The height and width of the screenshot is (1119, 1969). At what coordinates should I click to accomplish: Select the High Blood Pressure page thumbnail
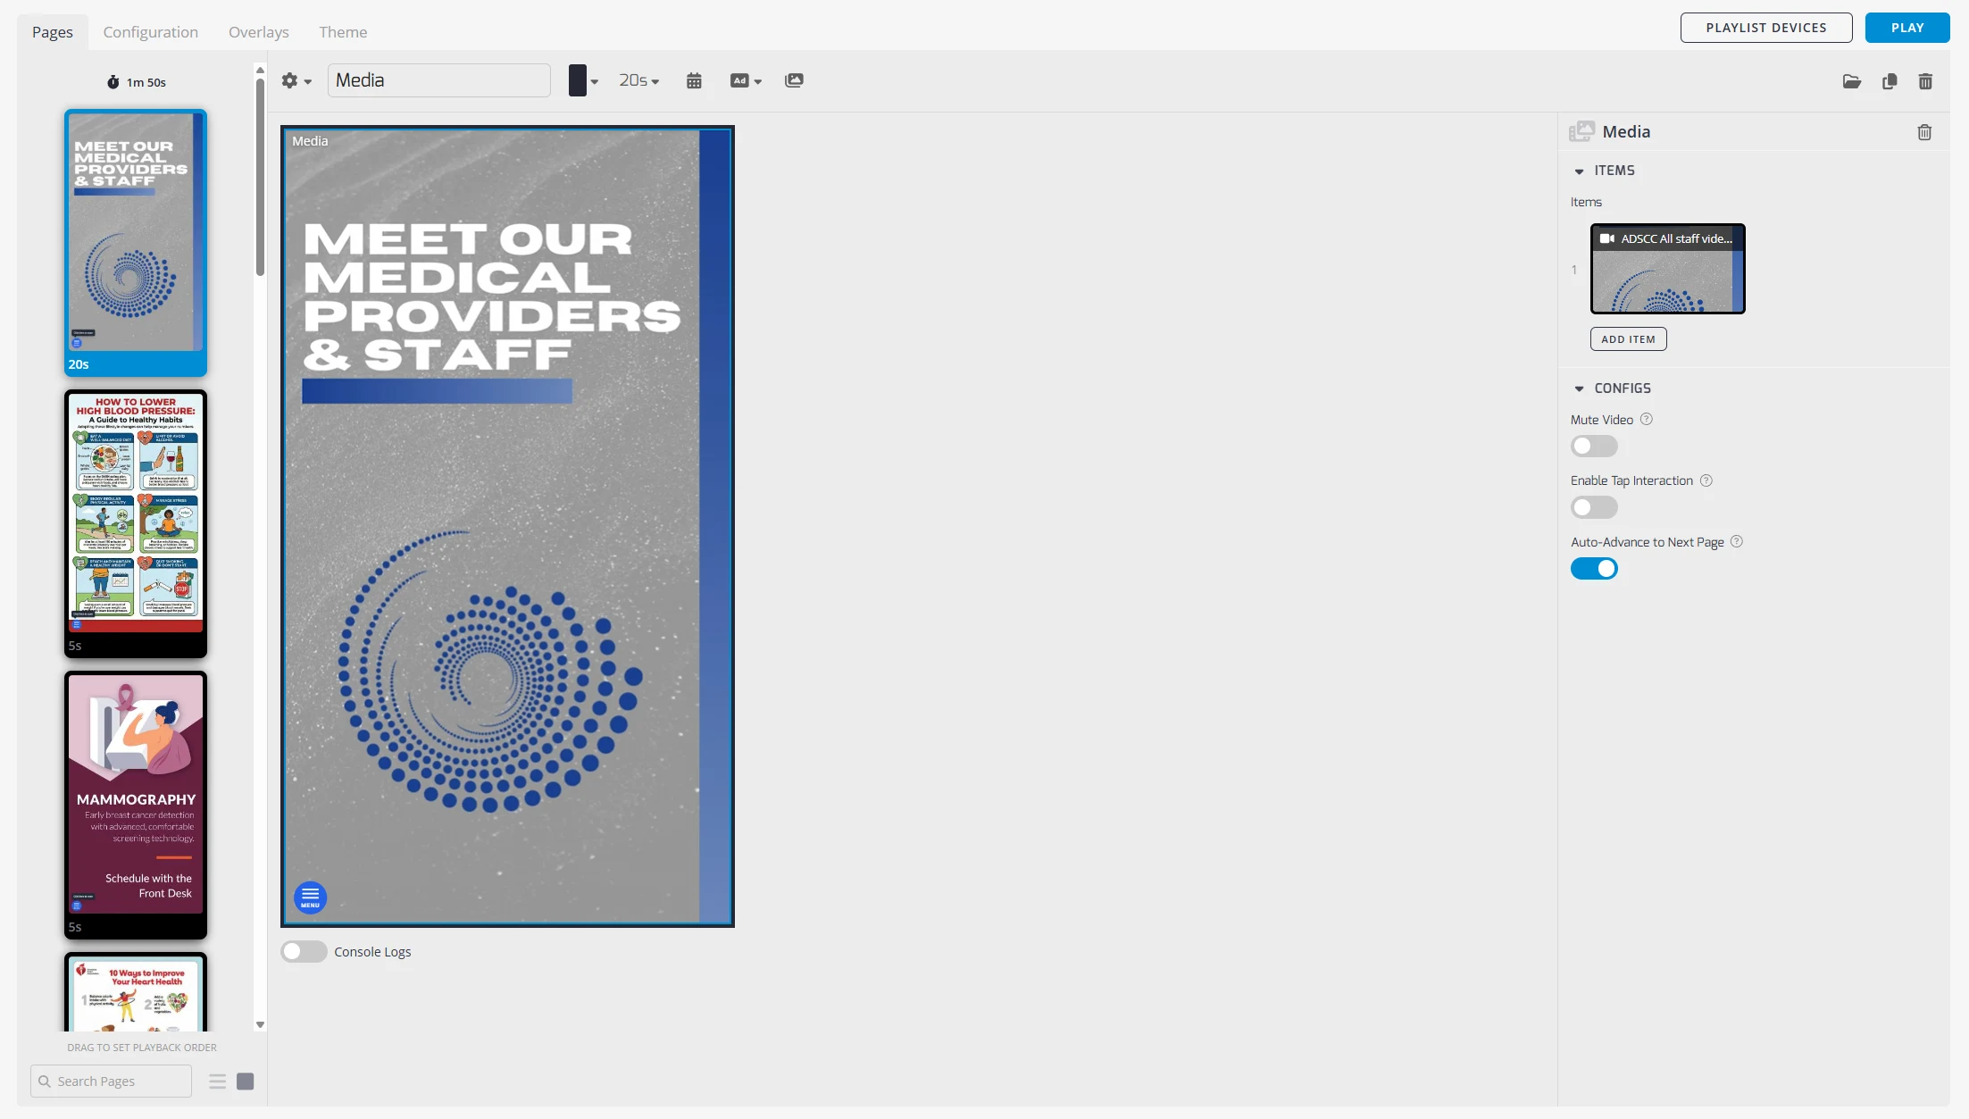136,523
